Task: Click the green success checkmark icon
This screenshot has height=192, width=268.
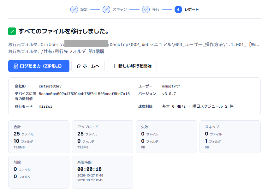Action: [x=12, y=31]
